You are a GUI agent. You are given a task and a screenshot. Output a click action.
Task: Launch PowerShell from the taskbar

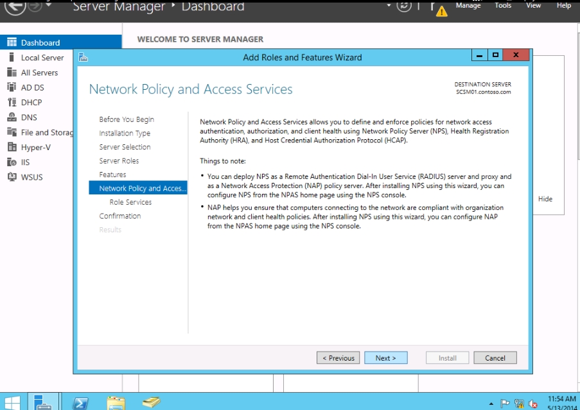80,402
